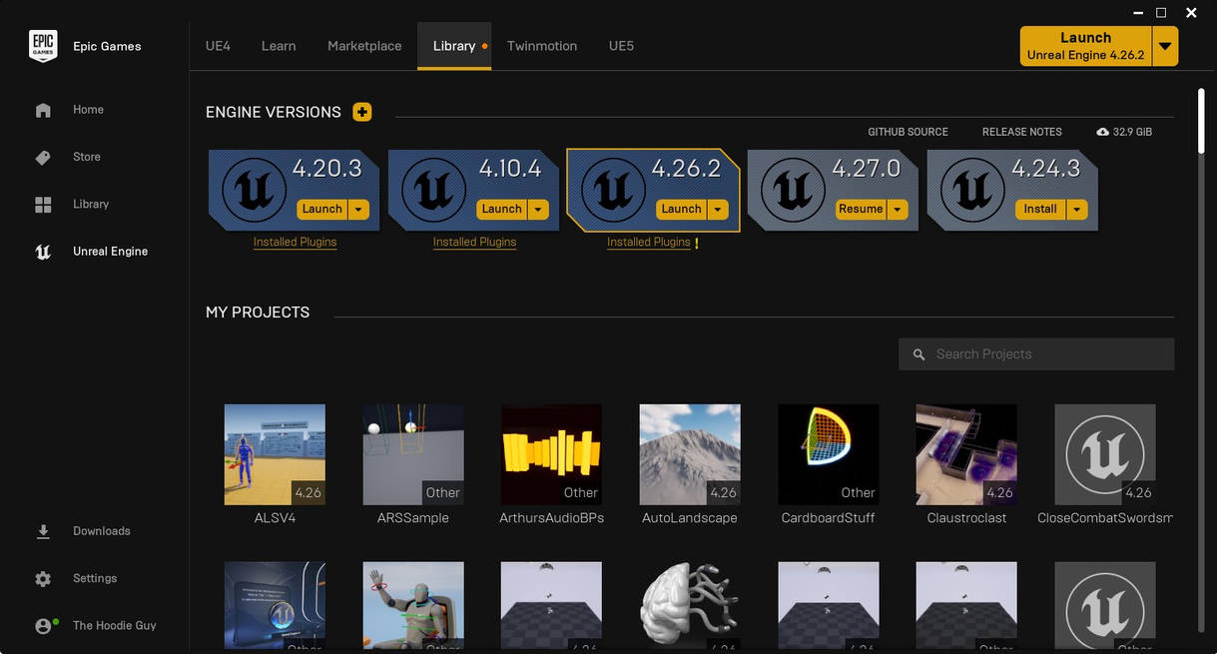This screenshot has width=1217, height=654.
Task: Open the Twinmotion tab
Action: (x=542, y=46)
